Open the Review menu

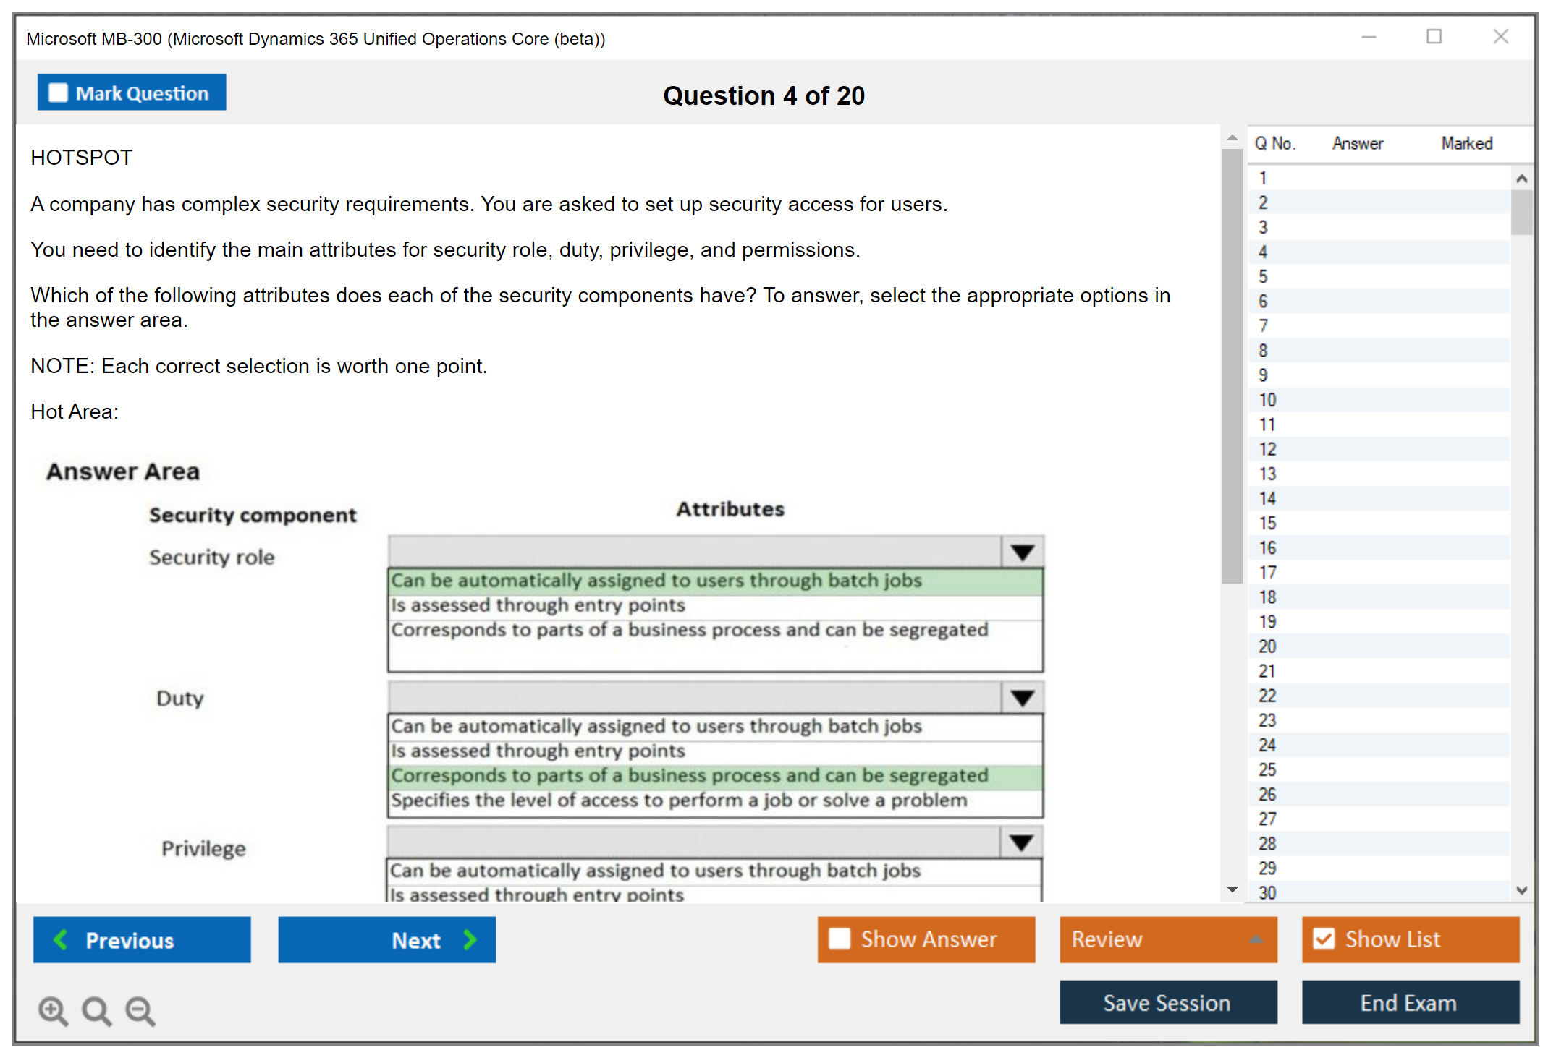click(x=1167, y=939)
